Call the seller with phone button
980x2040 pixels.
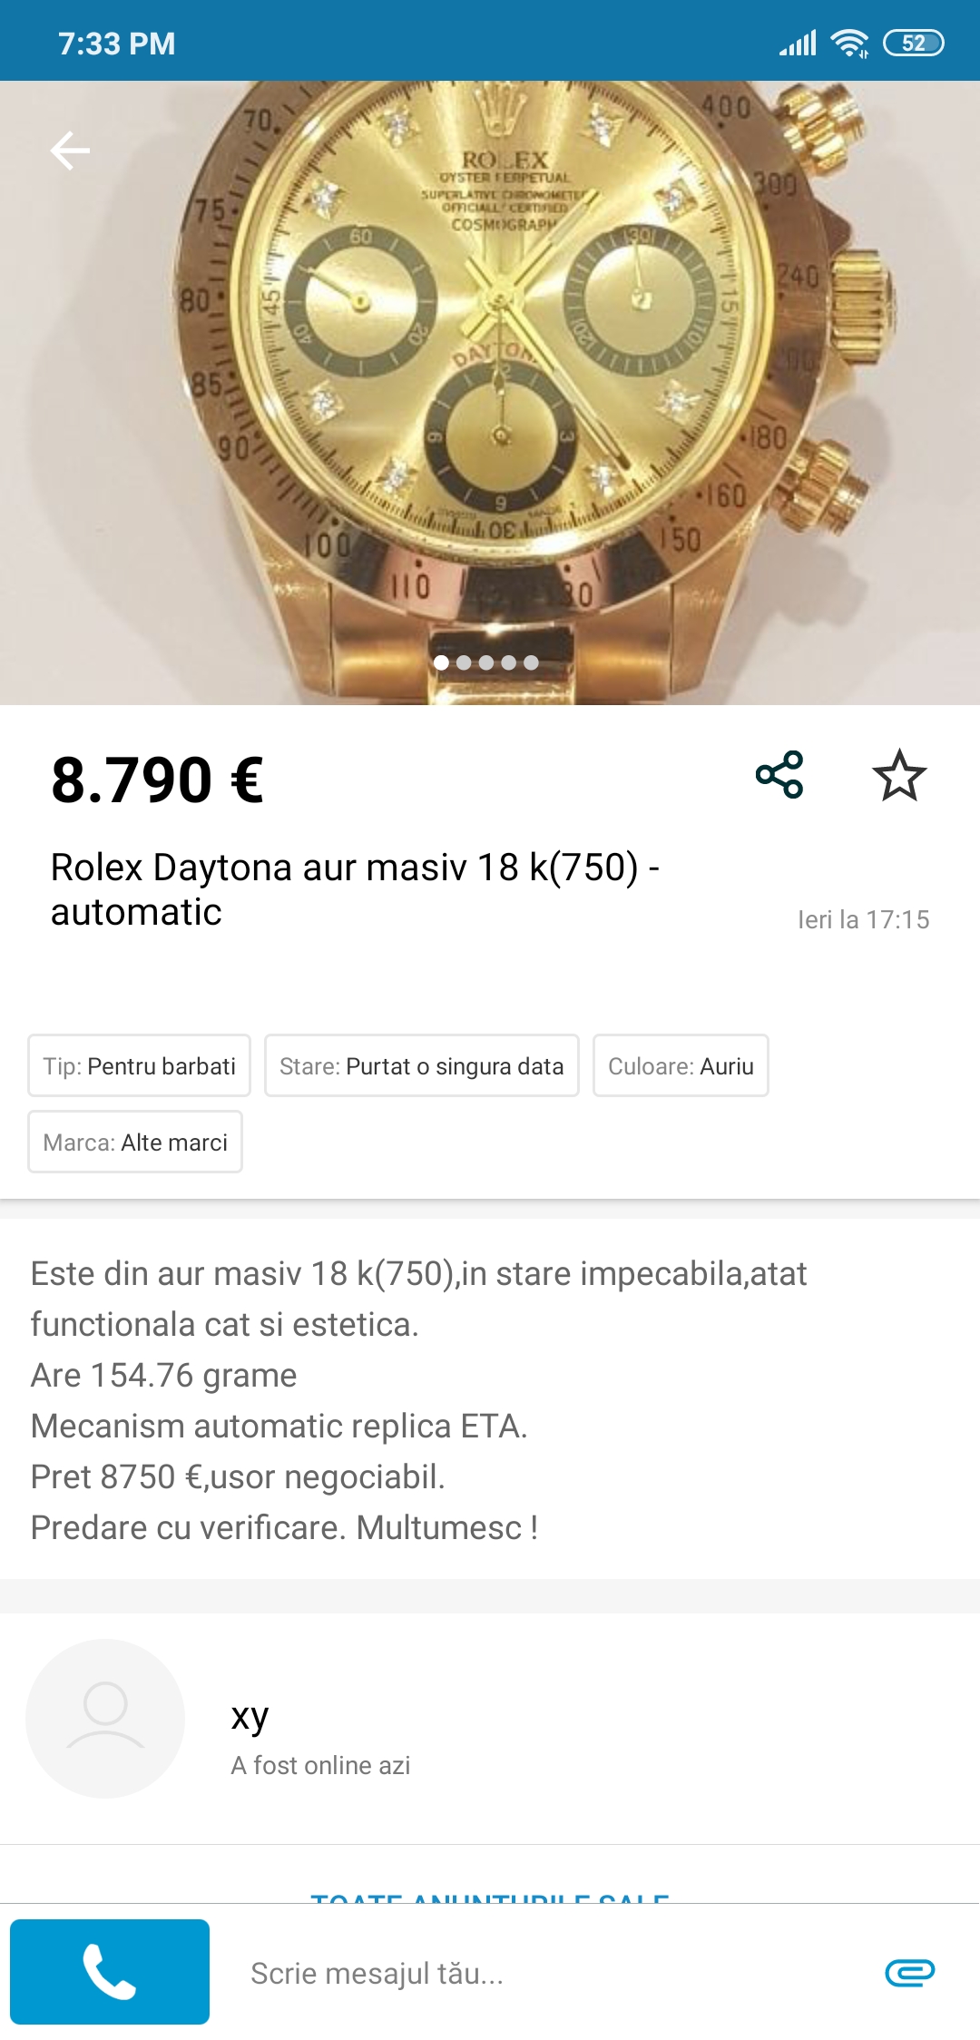(x=110, y=1971)
